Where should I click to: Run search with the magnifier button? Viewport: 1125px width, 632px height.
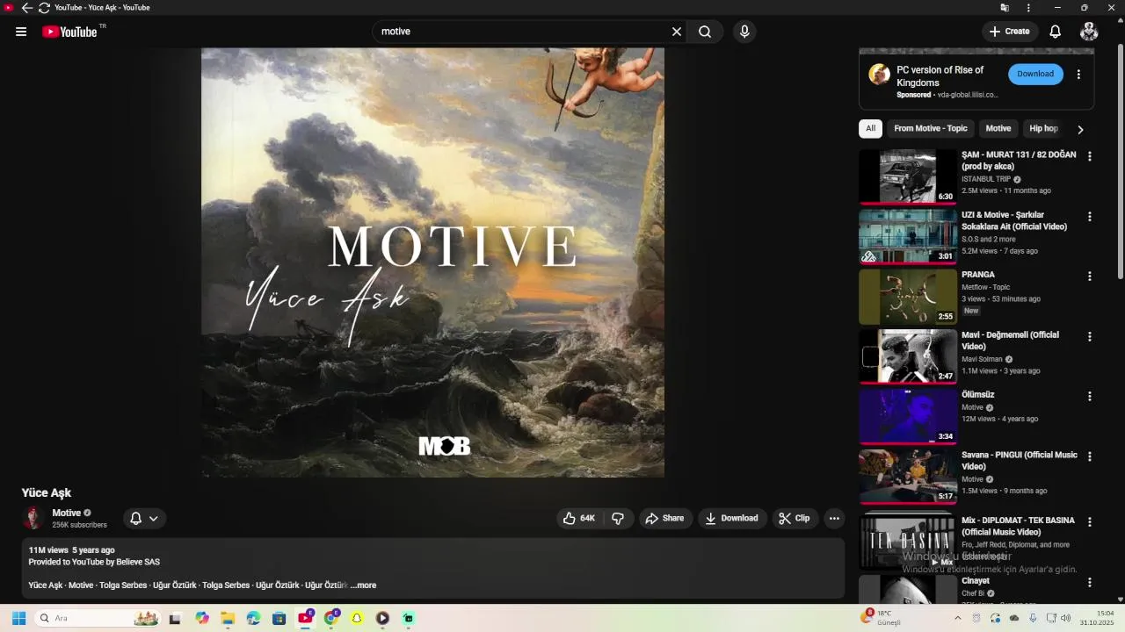705,32
